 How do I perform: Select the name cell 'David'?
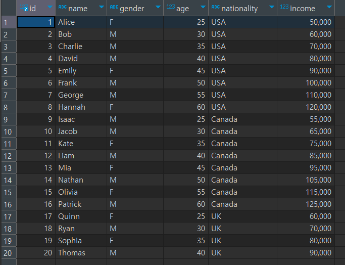[81, 58]
